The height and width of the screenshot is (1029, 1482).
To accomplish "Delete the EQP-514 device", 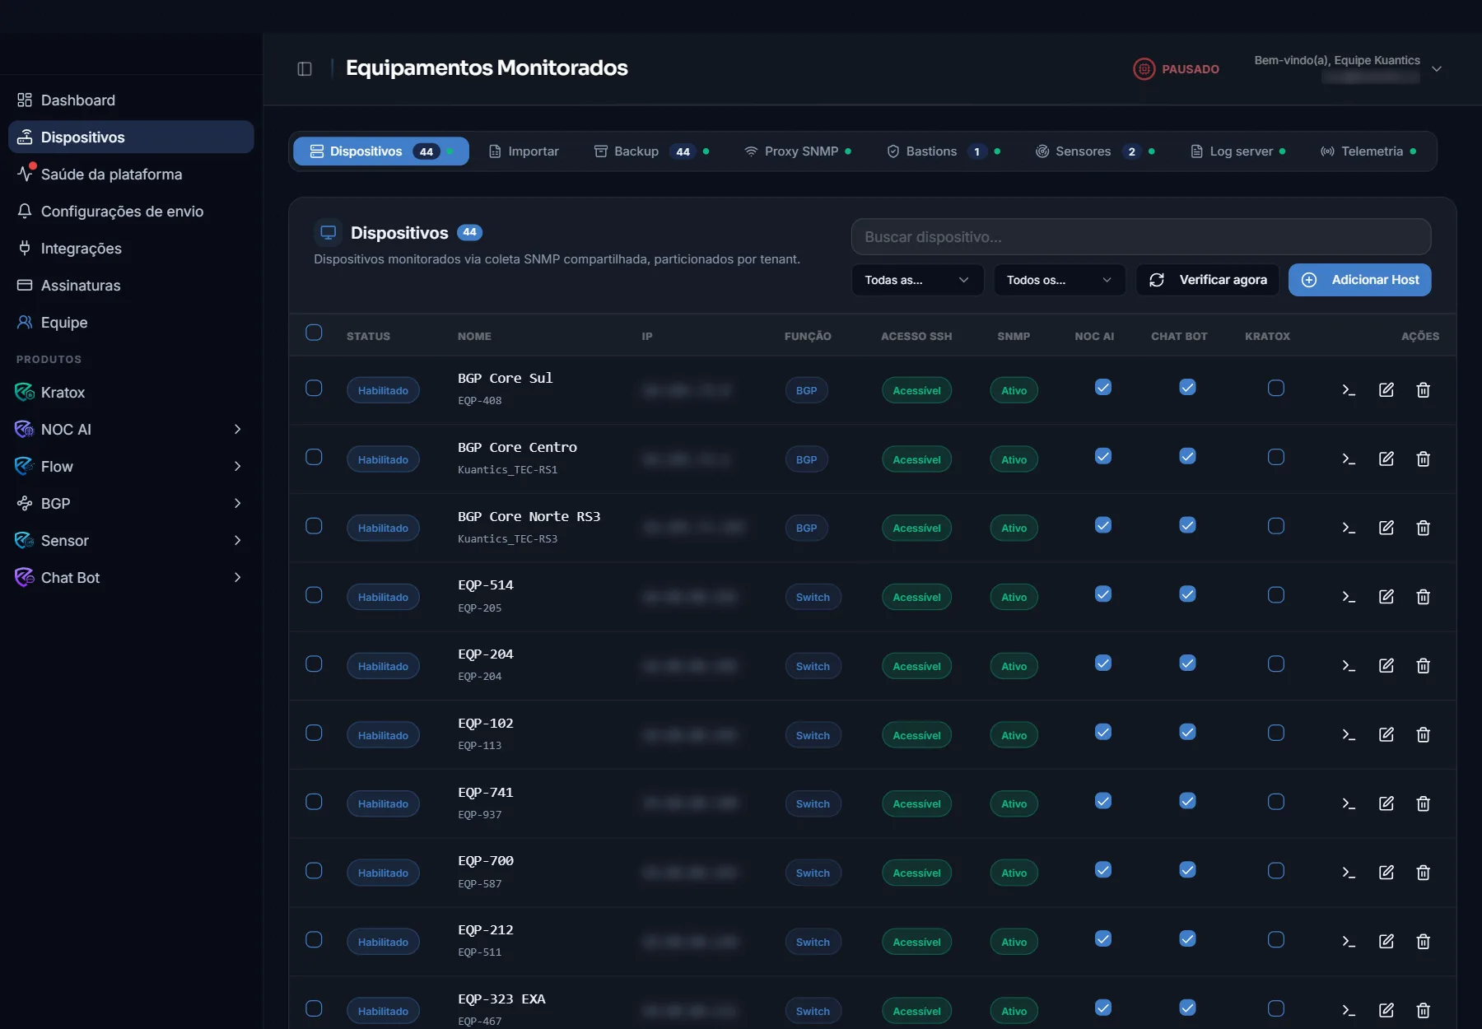I will click(x=1423, y=597).
